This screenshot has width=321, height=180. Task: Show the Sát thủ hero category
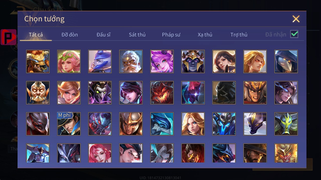(137, 35)
